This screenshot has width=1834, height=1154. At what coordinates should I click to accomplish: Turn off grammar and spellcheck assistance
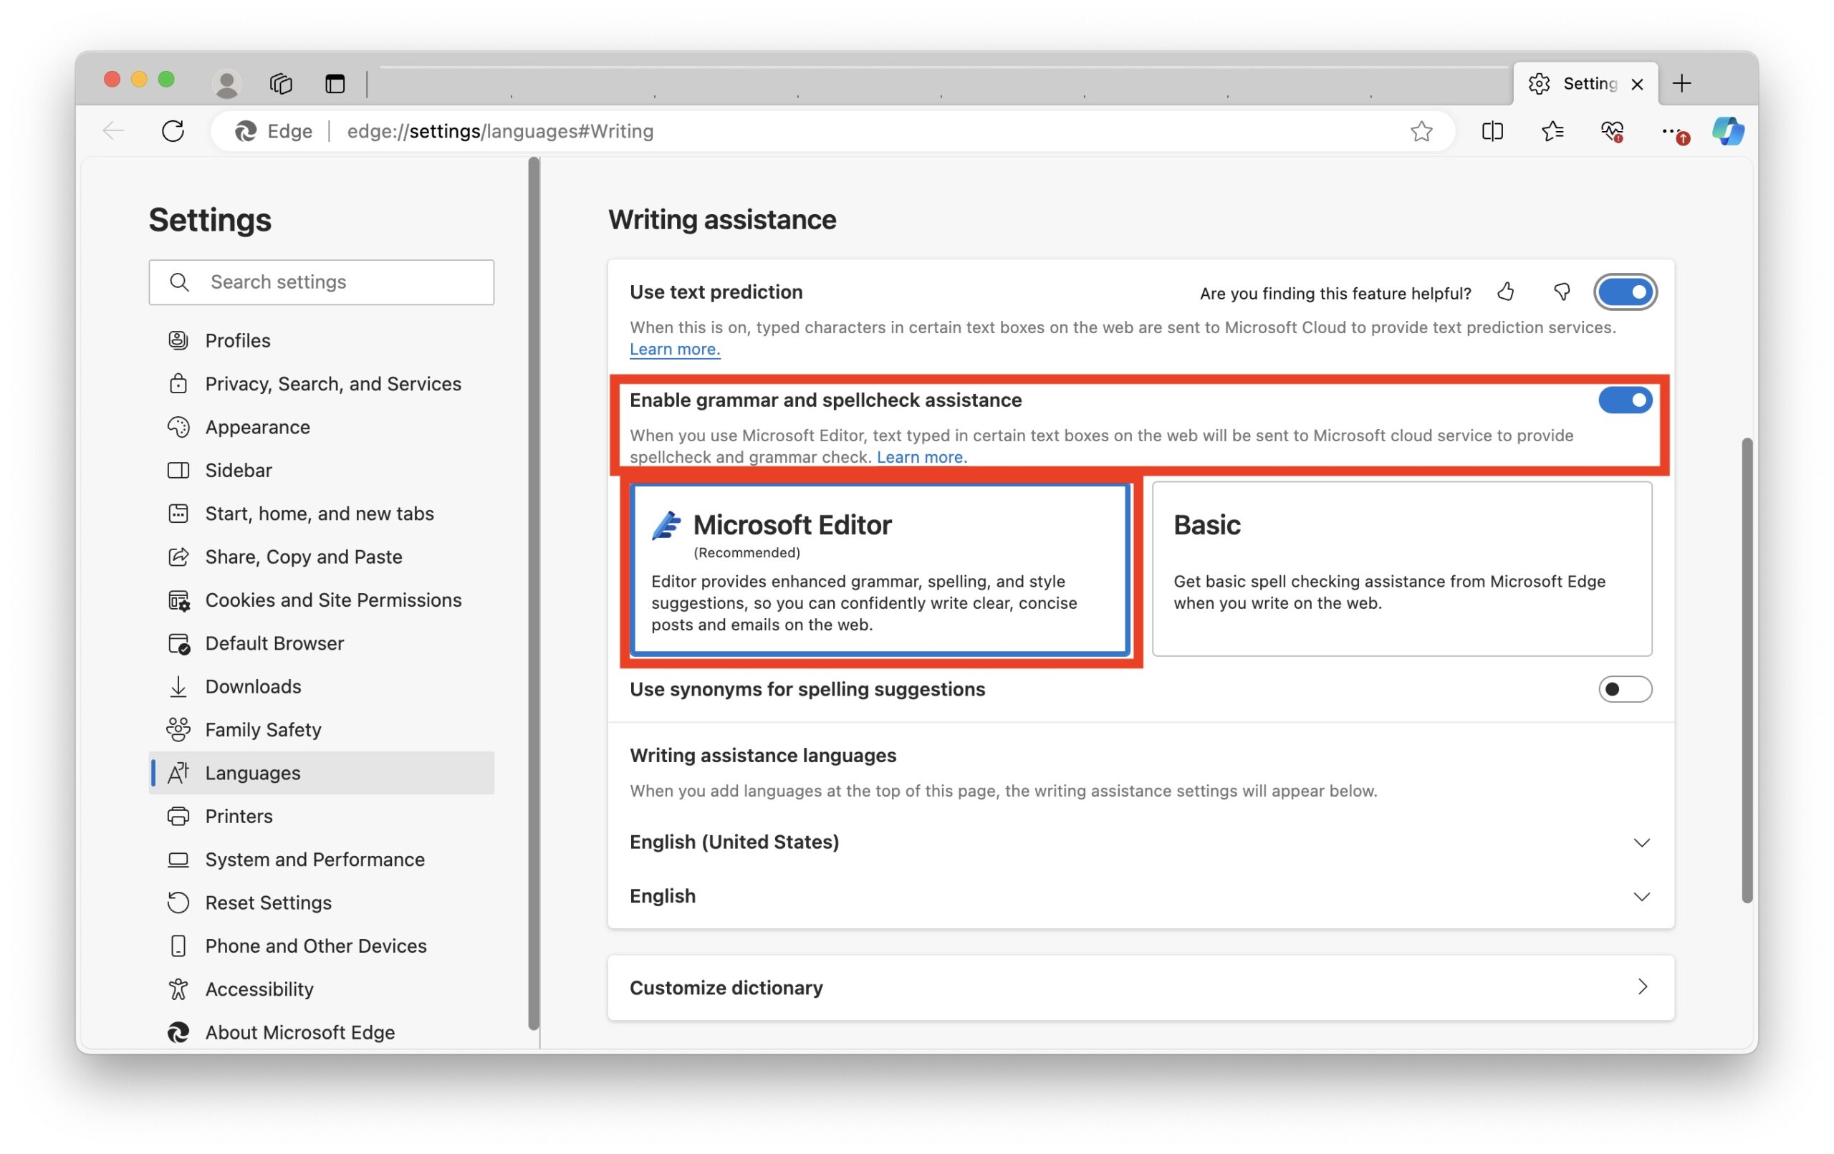tap(1625, 400)
